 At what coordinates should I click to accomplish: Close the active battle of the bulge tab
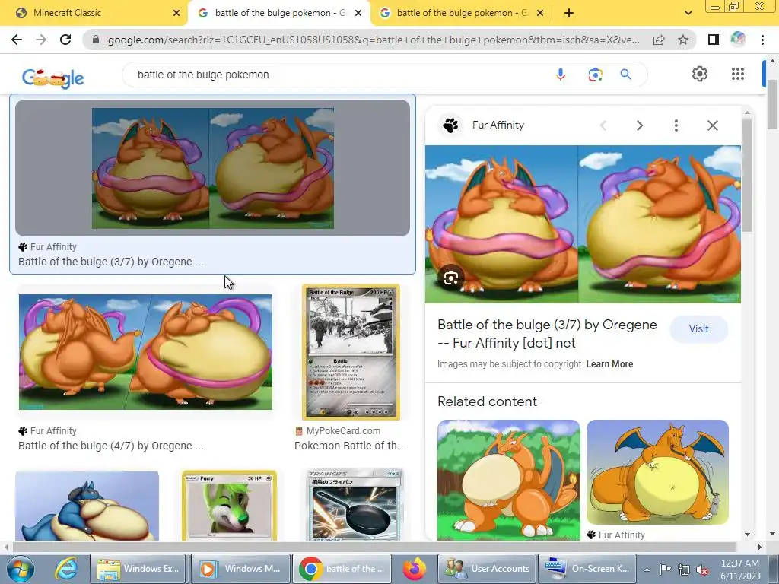[358, 13]
